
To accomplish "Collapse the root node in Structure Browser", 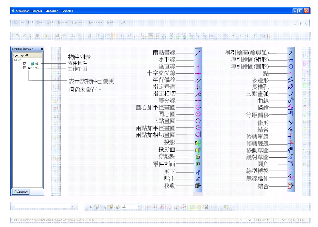I will 15,60.
